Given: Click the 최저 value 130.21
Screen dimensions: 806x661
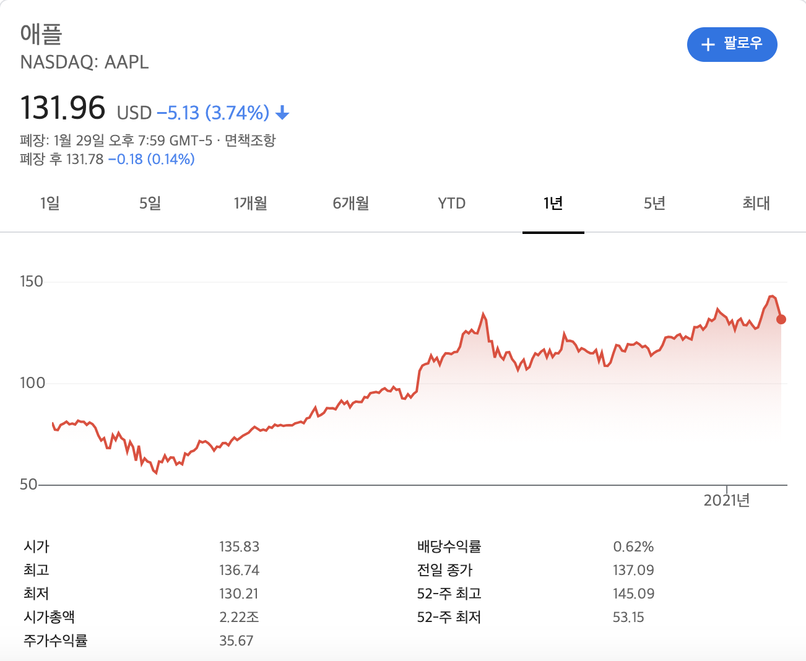Looking at the screenshot, I should [239, 594].
